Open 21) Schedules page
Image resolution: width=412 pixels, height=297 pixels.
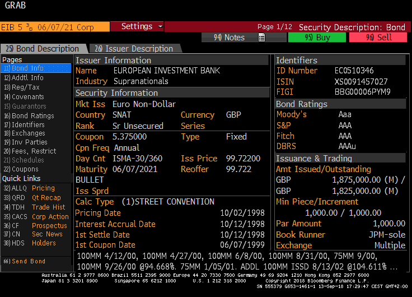24,160
